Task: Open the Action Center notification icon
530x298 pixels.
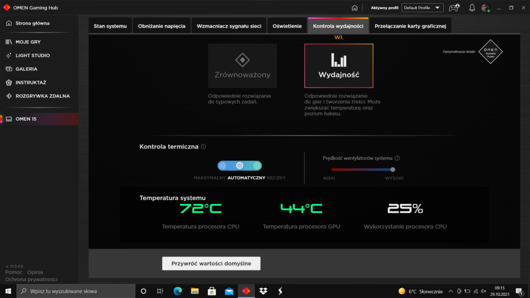Action: pyautogui.click(x=519, y=291)
